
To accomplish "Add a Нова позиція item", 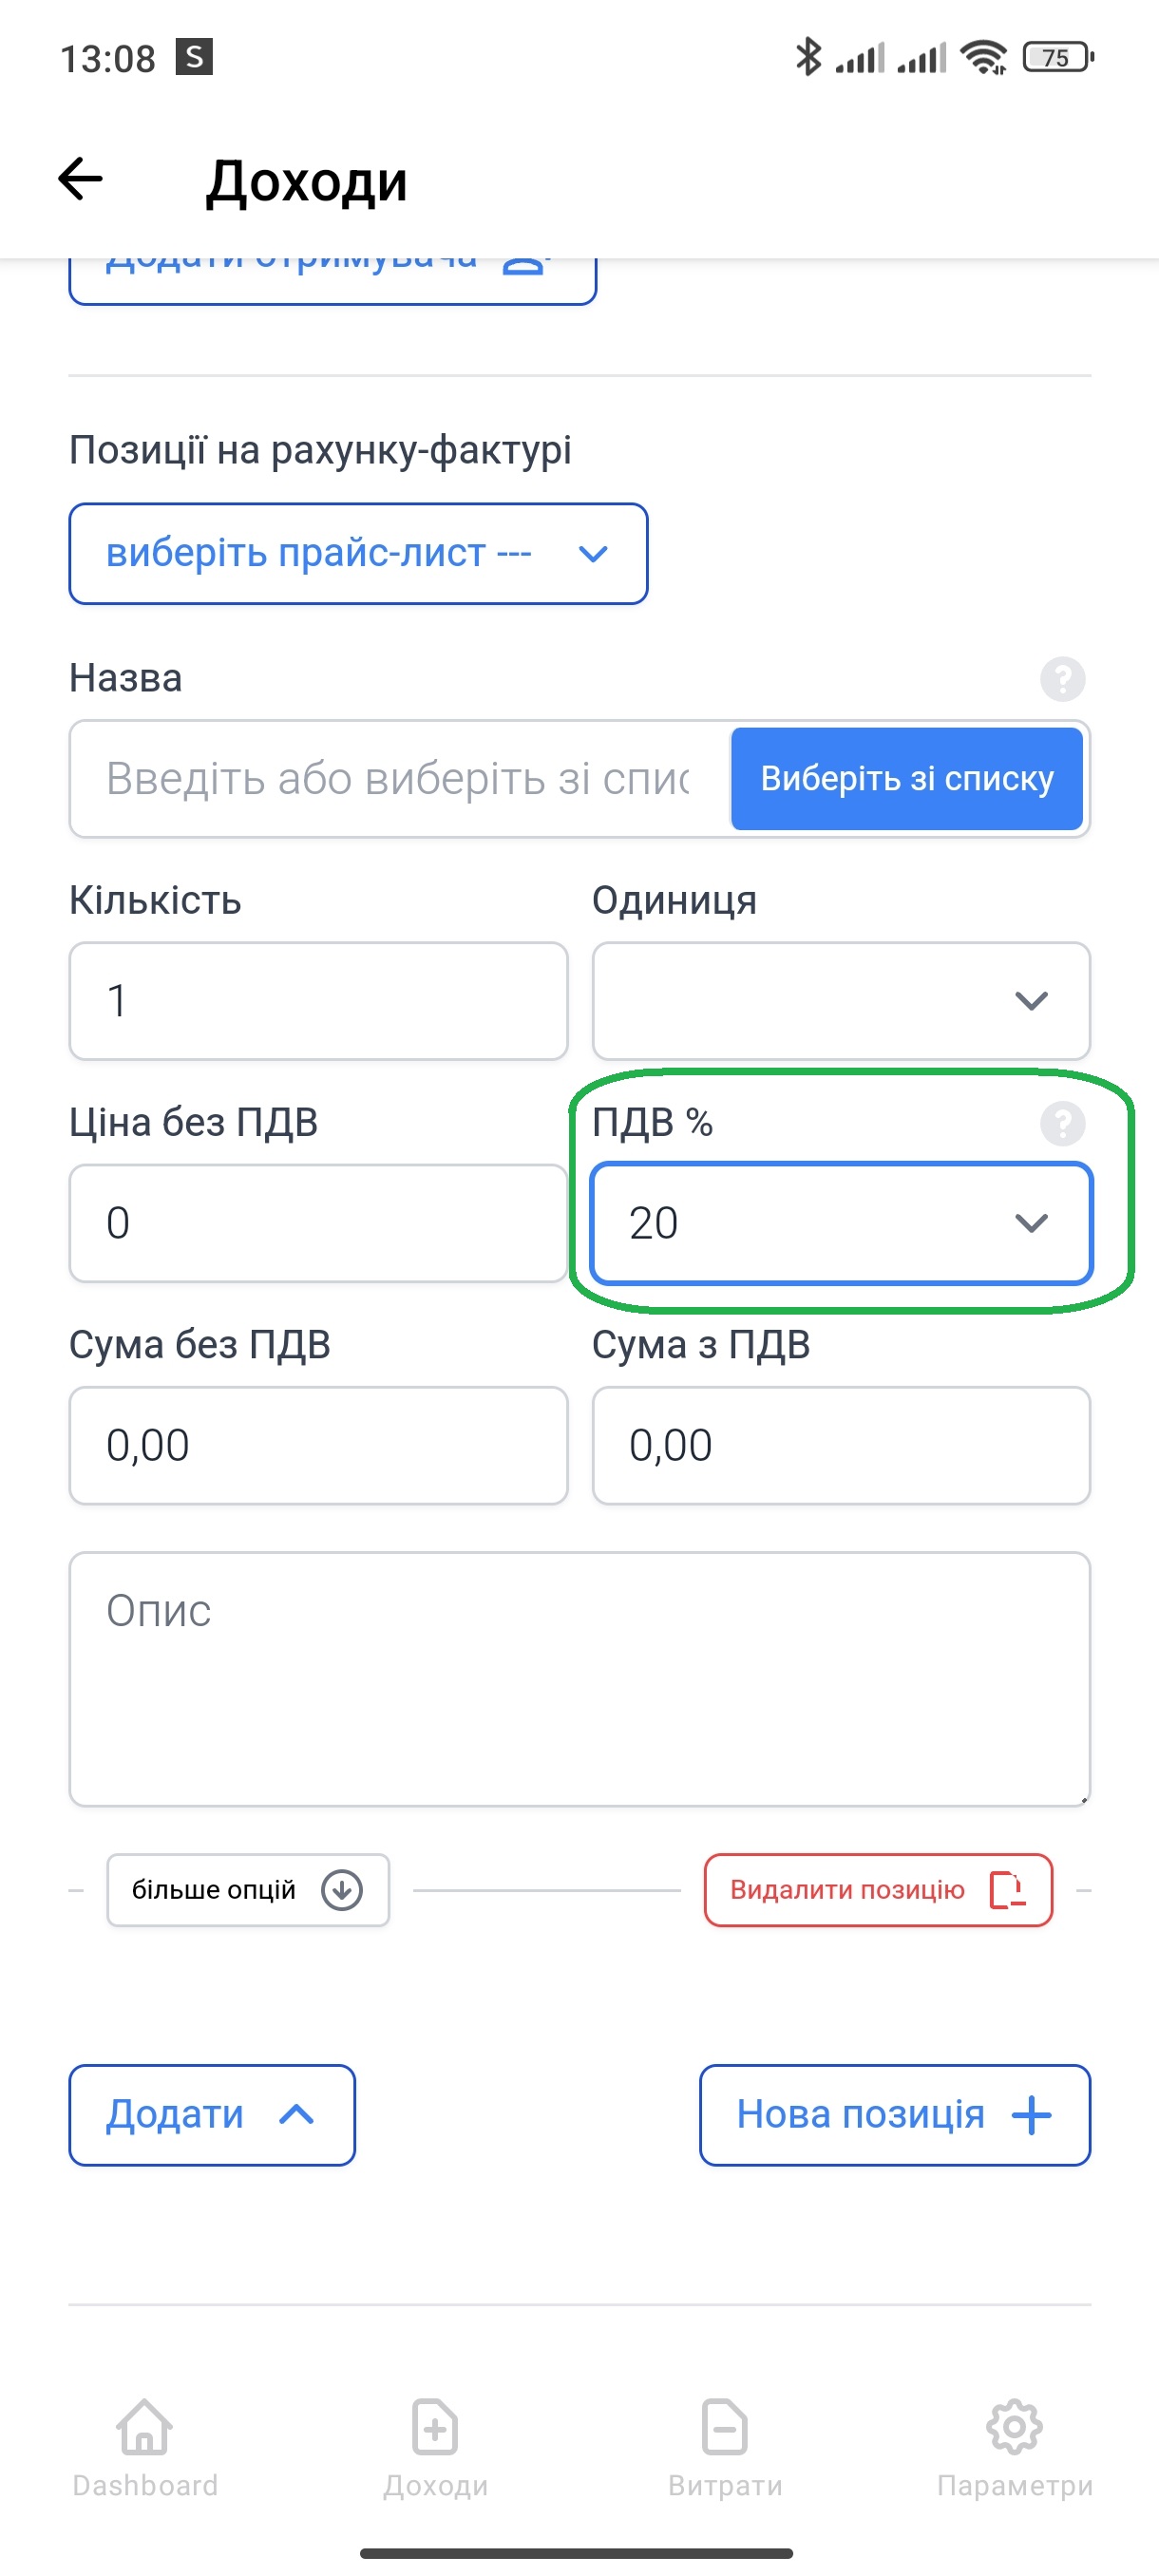I will (x=894, y=2115).
